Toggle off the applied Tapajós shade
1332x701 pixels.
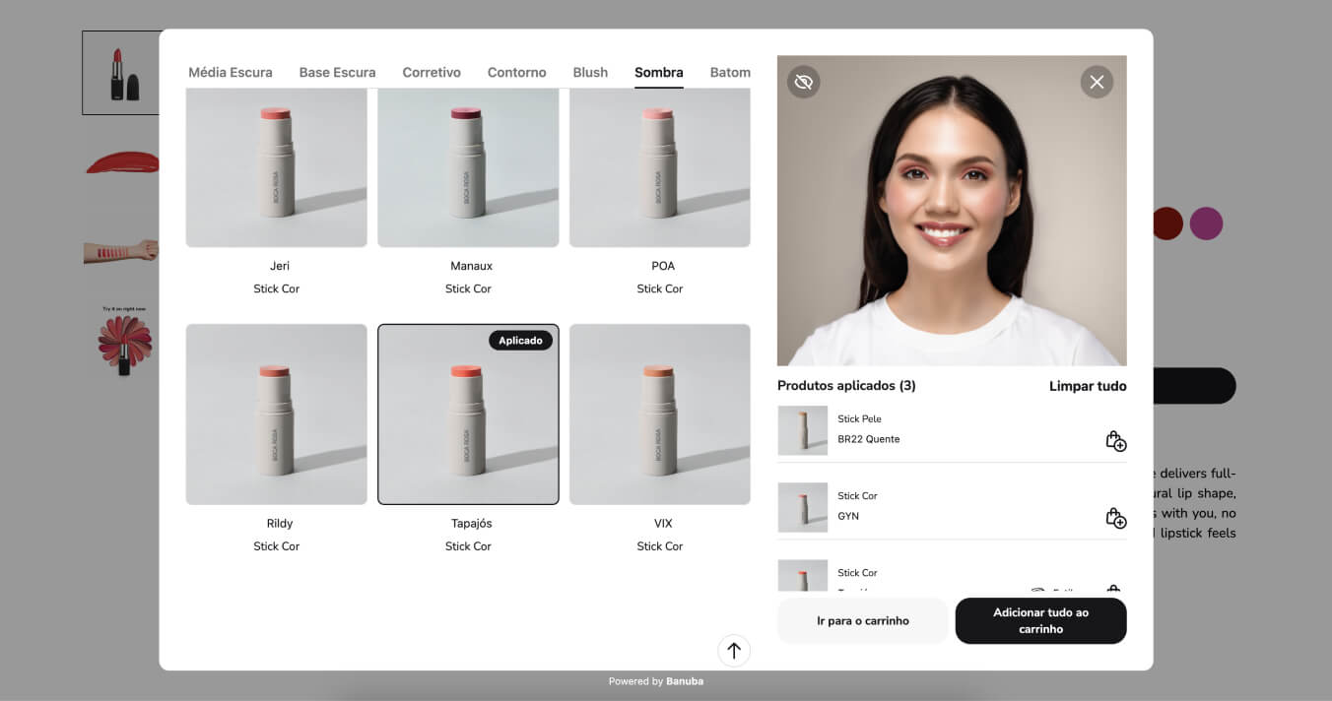point(468,414)
